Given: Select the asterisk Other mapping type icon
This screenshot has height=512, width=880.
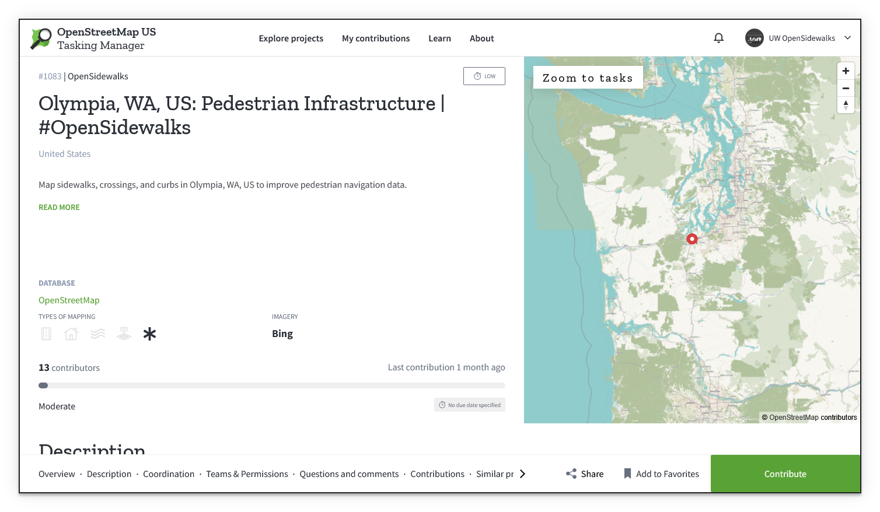Looking at the screenshot, I should 149,333.
